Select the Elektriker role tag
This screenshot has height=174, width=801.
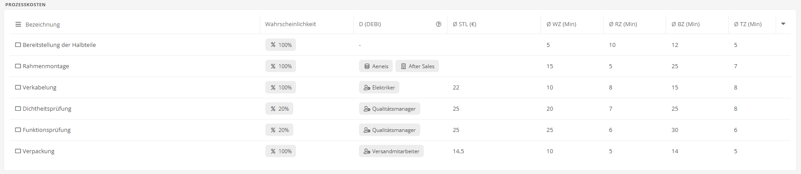[x=379, y=87]
